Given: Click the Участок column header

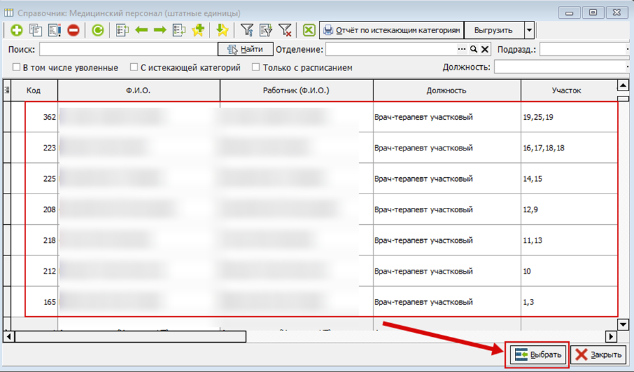Looking at the screenshot, I should [566, 91].
